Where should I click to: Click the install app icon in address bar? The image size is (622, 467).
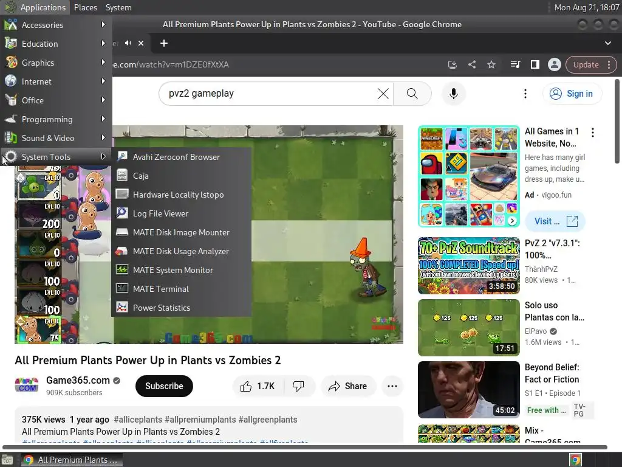[452, 64]
